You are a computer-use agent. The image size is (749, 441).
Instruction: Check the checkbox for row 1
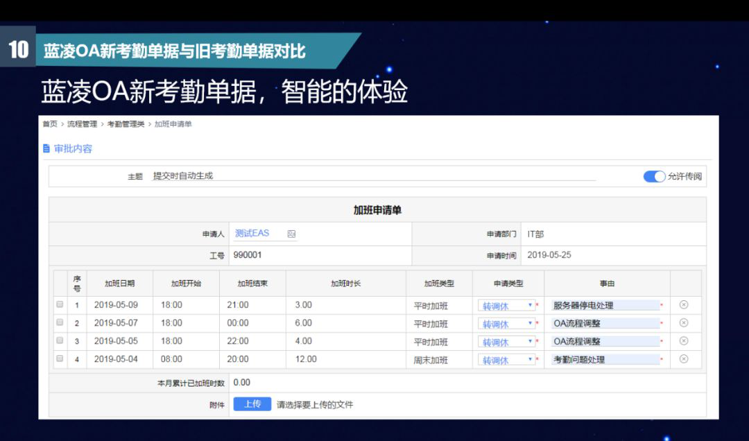(x=60, y=304)
